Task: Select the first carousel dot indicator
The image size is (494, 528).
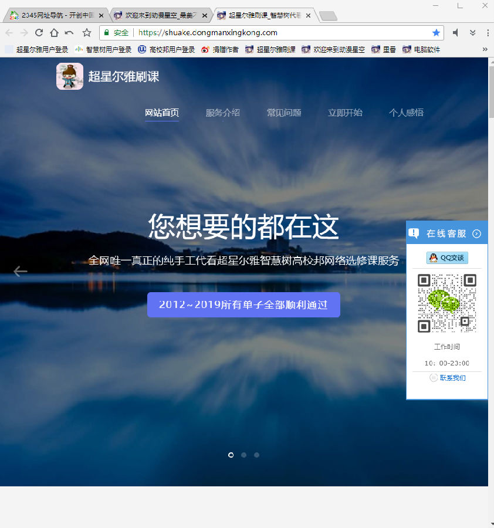Action: (x=231, y=455)
